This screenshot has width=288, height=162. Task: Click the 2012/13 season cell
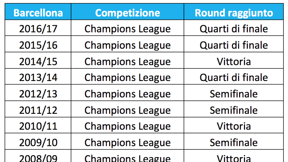click(x=38, y=93)
